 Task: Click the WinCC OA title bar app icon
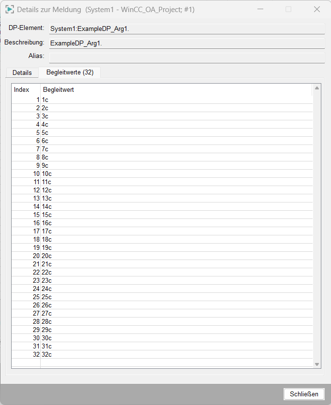(x=10, y=10)
